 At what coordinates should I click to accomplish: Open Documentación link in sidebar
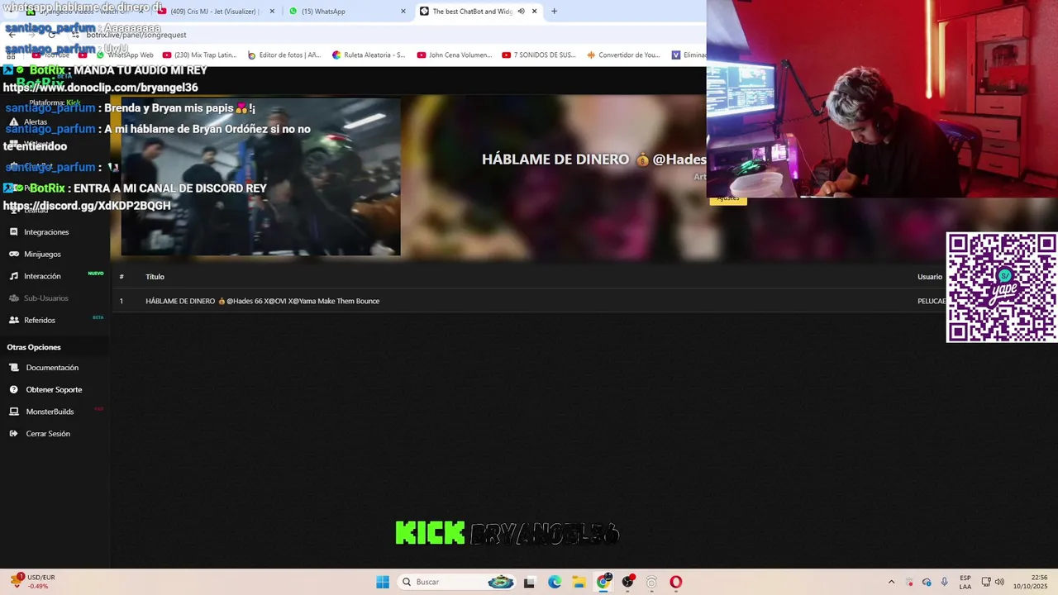[x=52, y=368]
